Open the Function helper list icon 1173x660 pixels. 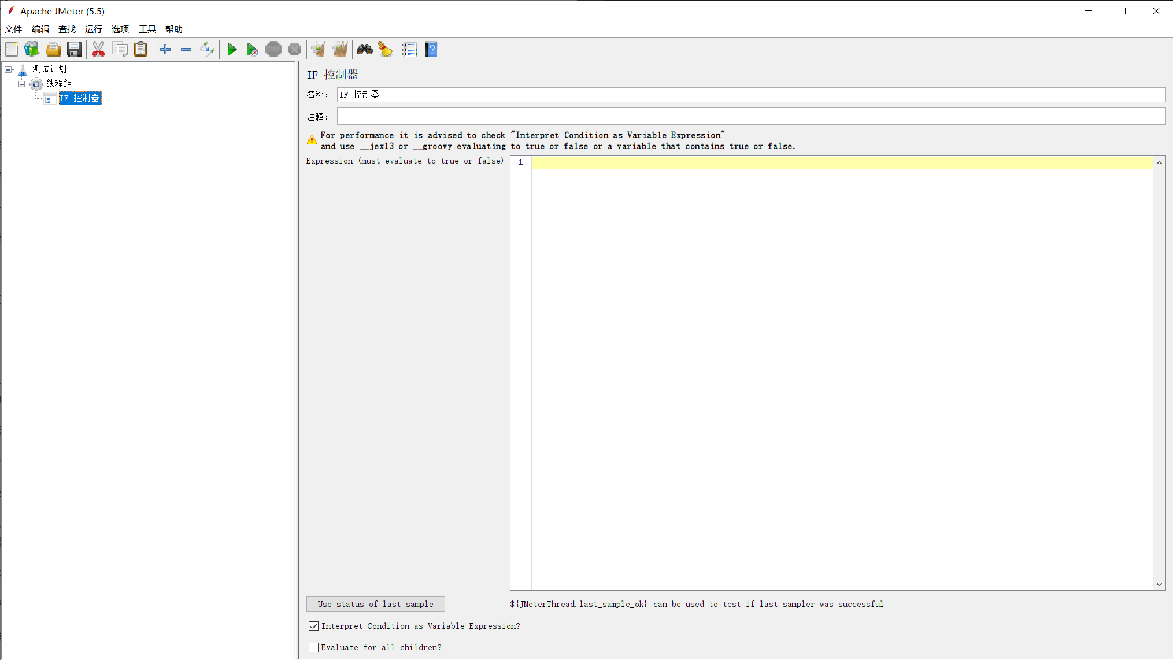(410, 50)
